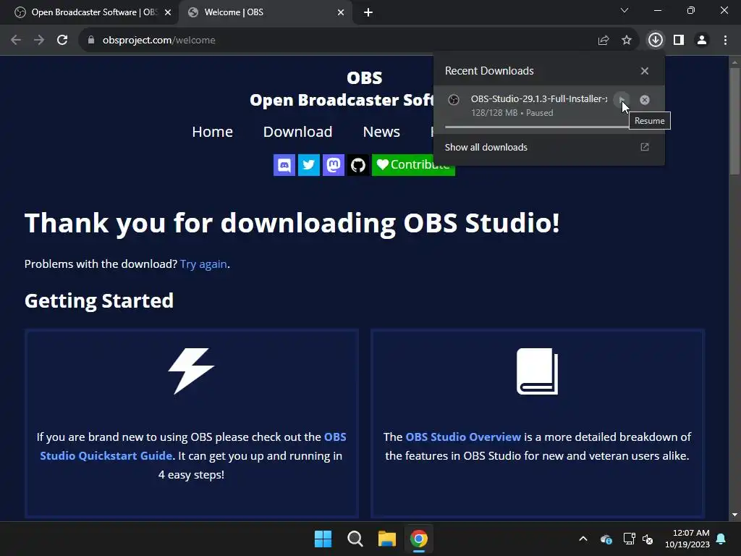The width and height of the screenshot is (741, 556).
Task: Open OBS Mastodon icon
Action: tap(333, 165)
